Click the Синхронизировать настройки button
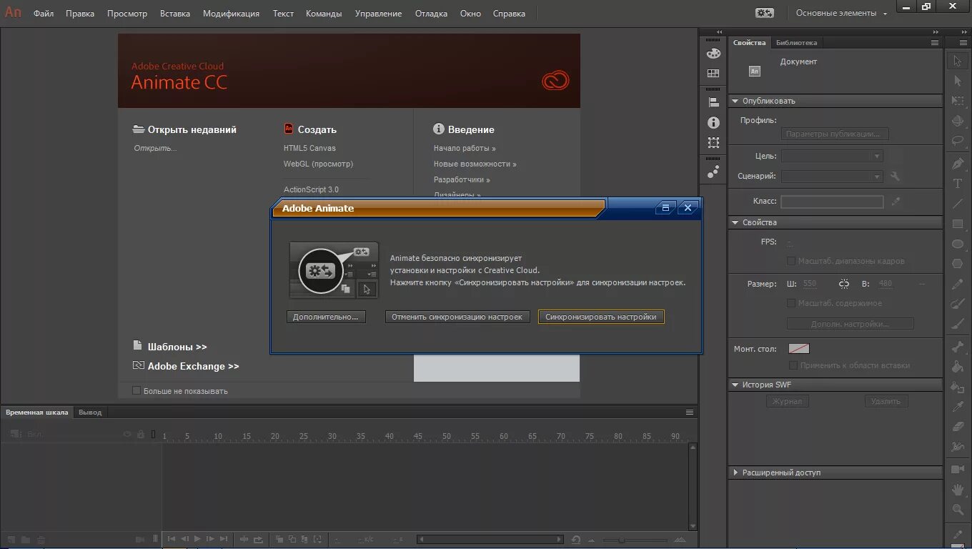Image resolution: width=972 pixels, height=549 pixels. (601, 317)
